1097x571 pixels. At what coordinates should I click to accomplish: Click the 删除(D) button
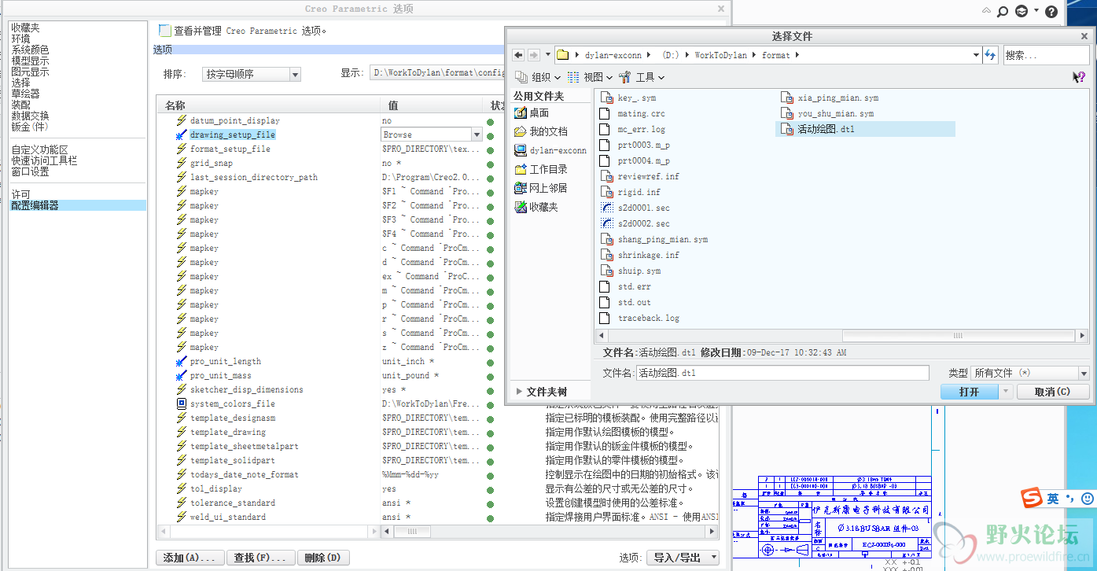322,557
